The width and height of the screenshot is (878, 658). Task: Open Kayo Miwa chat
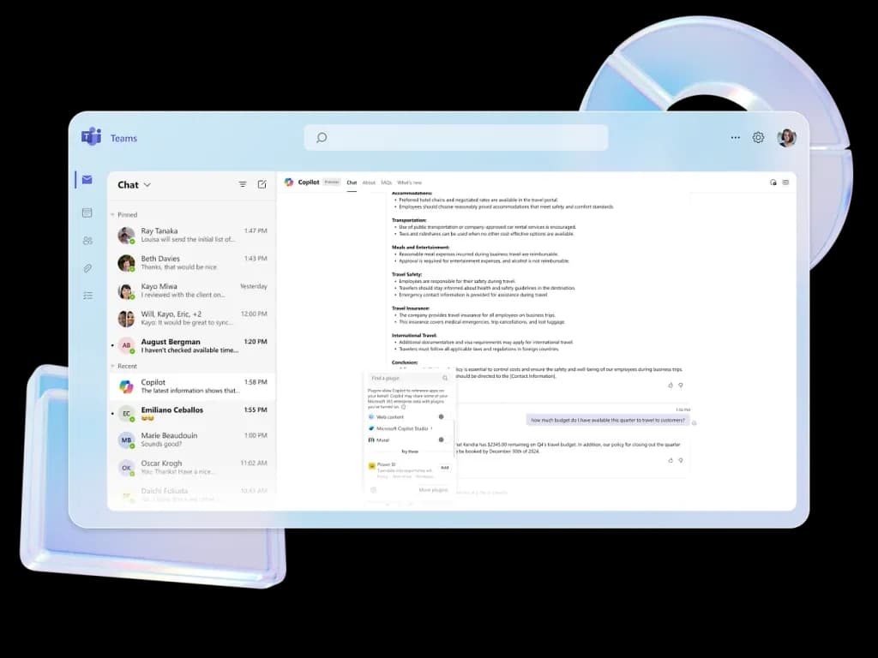(191, 290)
